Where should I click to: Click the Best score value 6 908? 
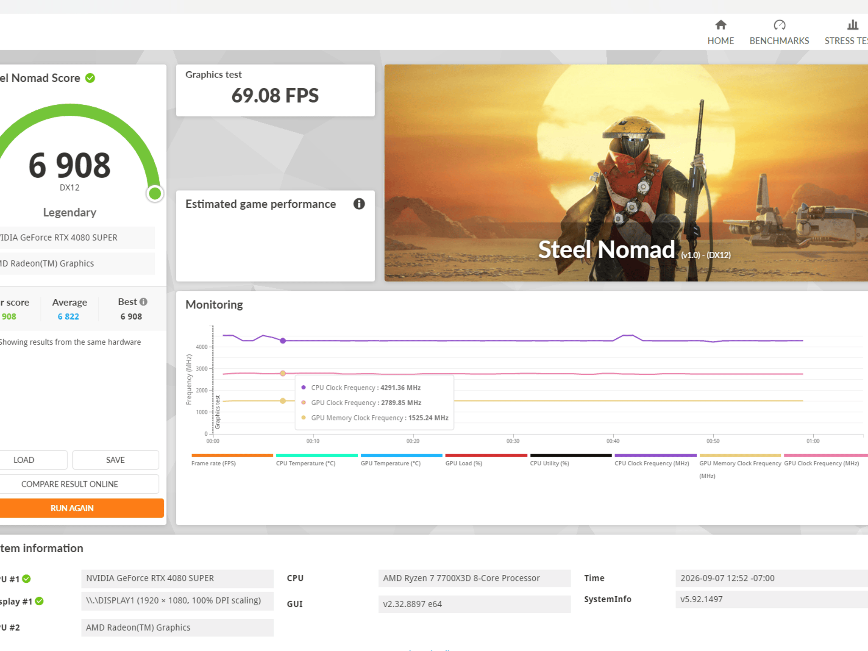click(x=131, y=317)
